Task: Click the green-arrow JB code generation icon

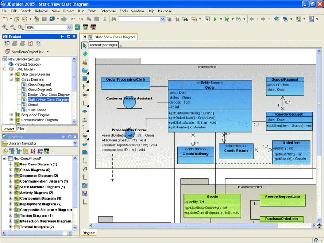Action: [x=85, y=27]
